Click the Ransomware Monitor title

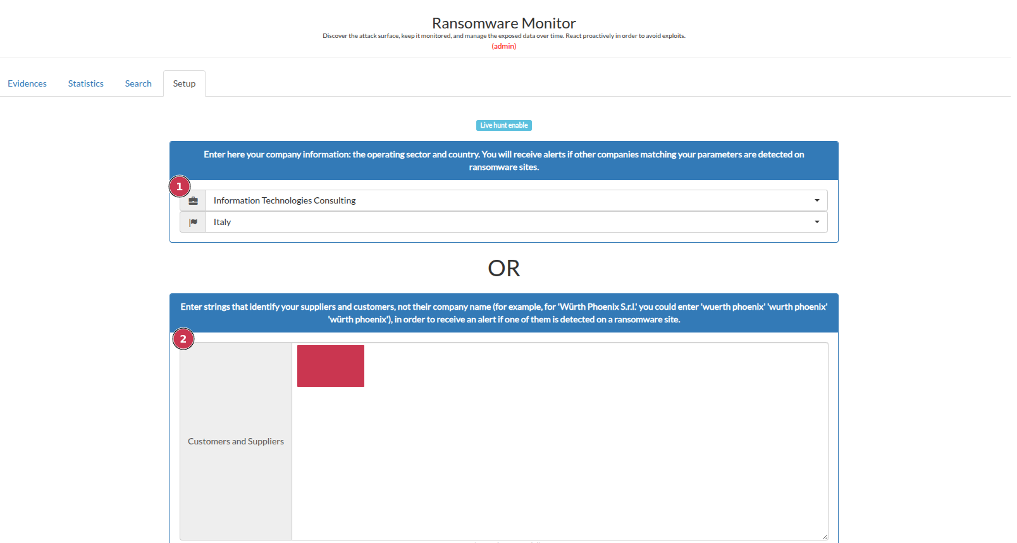click(x=503, y=23)
